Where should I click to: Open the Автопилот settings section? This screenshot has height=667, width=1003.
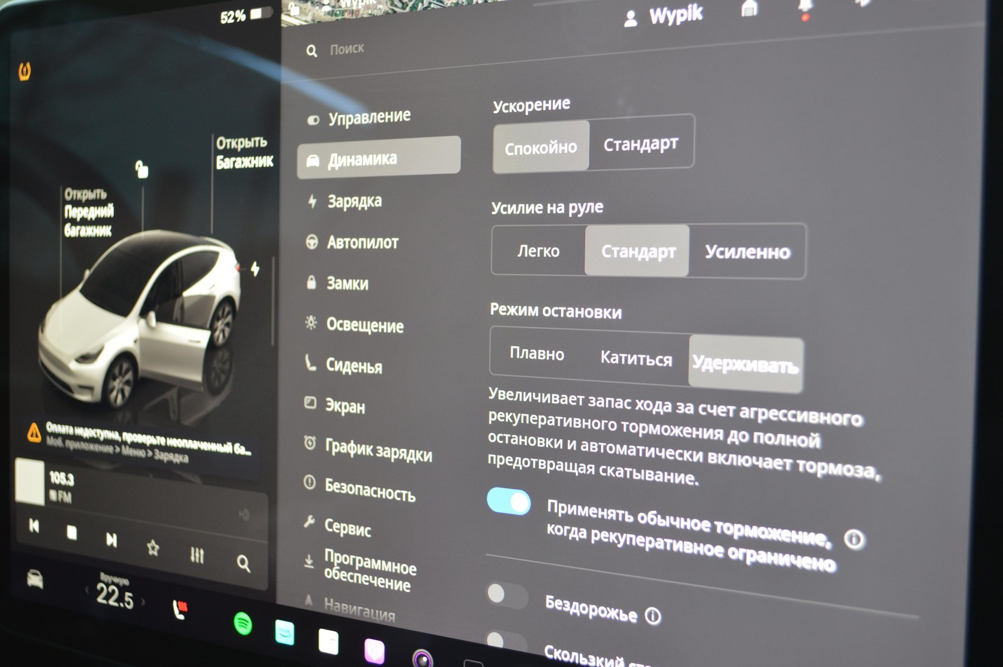tap(362, 242)
